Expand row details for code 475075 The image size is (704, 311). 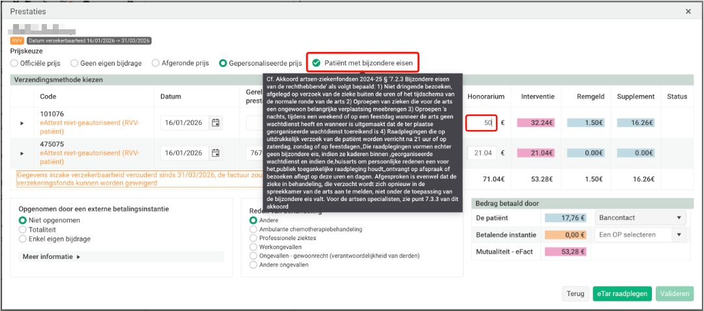[22, 154]
